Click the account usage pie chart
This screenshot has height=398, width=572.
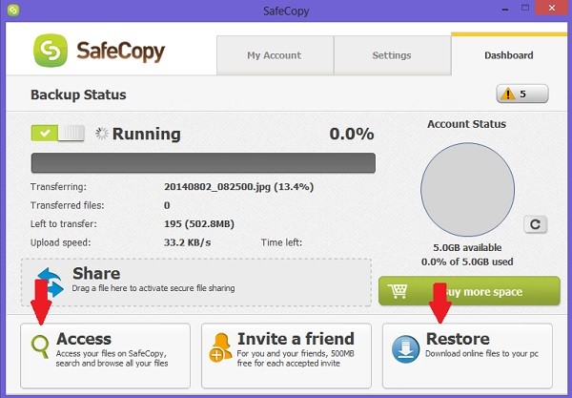468,190
